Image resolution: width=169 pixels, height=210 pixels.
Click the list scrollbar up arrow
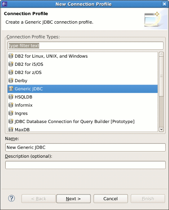click(x=161, y=54)
